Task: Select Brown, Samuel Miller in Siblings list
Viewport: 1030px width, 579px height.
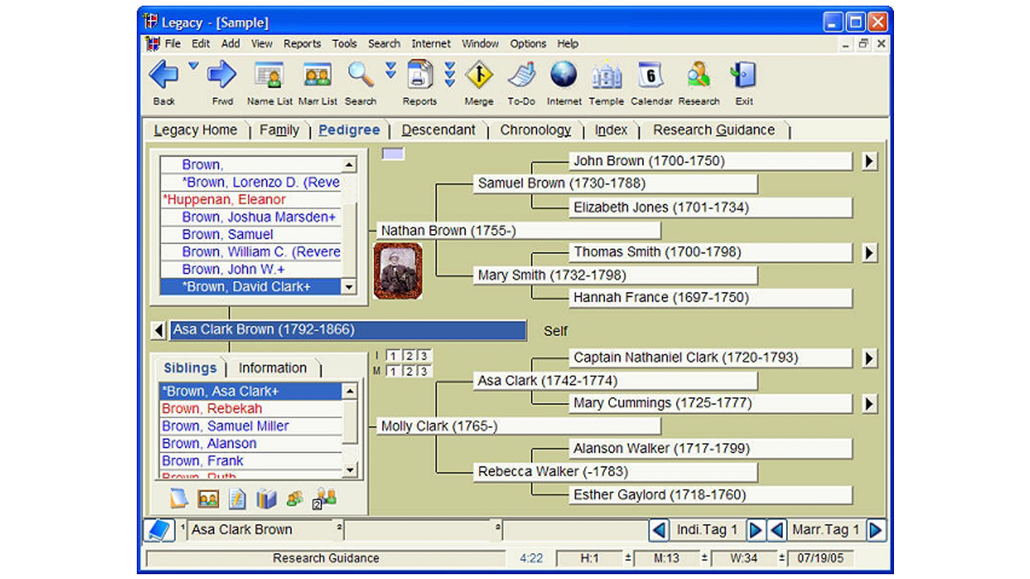Action: click(x=251, y=426)
